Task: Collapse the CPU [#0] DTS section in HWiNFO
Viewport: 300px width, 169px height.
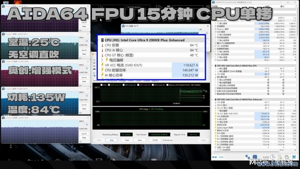Action: point(213,66)
